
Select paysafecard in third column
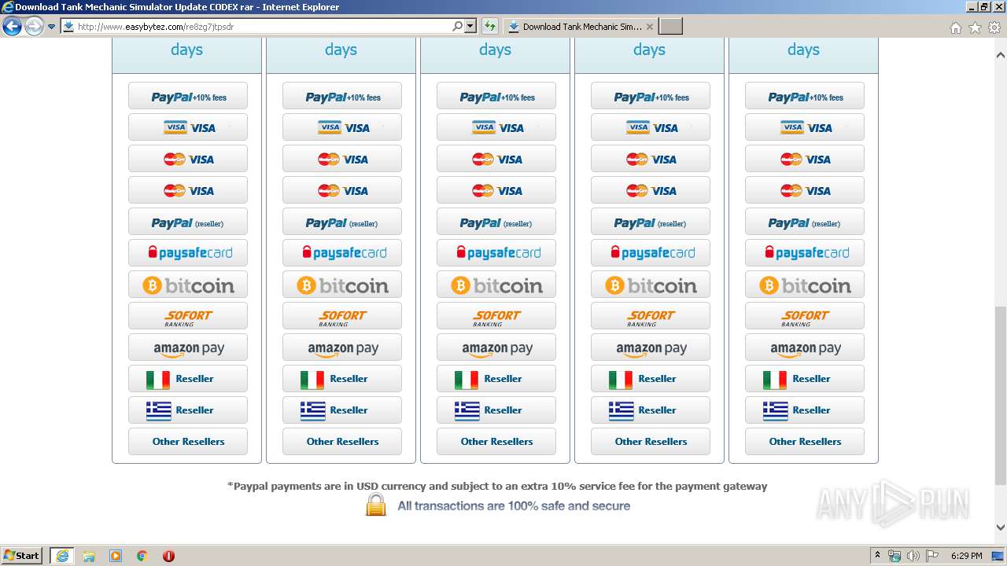coord(496,253)
